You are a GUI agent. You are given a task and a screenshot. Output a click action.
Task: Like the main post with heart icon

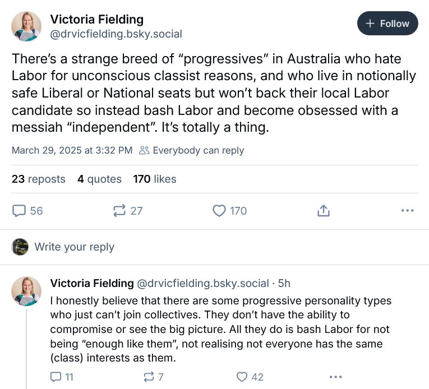219,211
